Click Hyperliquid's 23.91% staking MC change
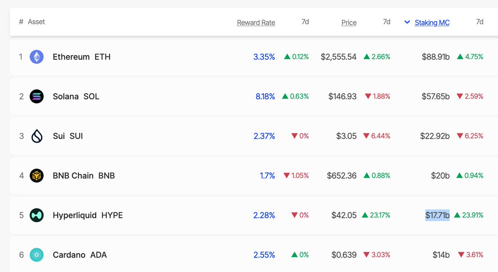The height and width of the screenshot is (272, 498). pyautogui.click(x=469, y=215)
